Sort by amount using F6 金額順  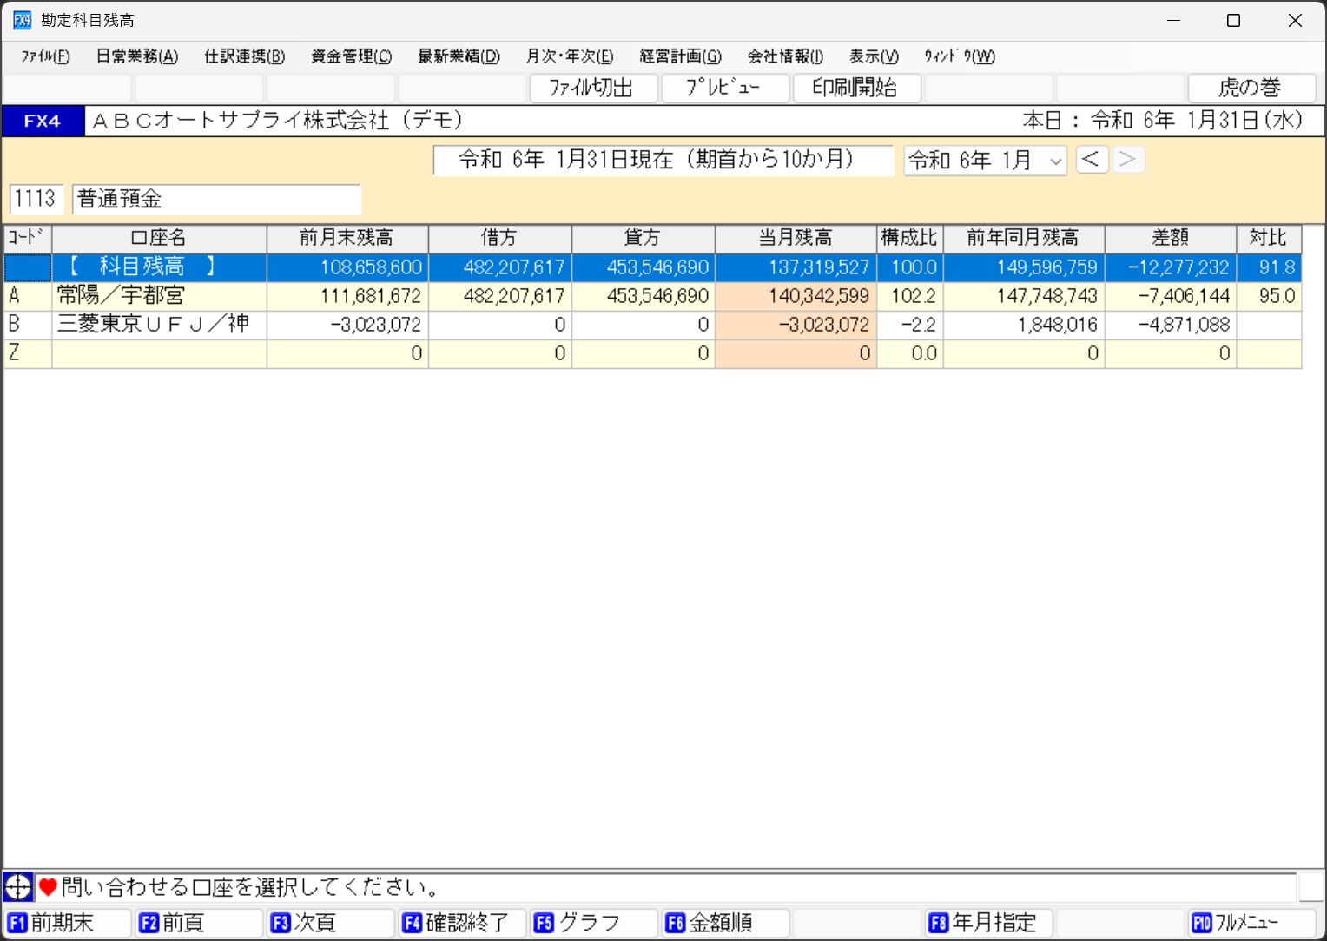pyautogui.click(x=725, y=922)
